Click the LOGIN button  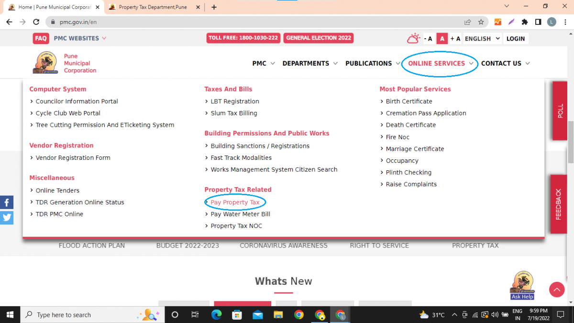(516, 38)
